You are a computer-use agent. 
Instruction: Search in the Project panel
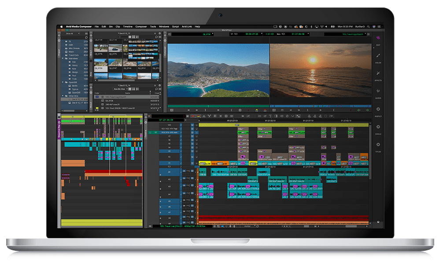click(86, 37)
